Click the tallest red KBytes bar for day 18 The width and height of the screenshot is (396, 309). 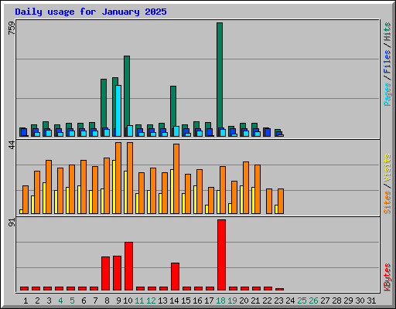[221, 255]
